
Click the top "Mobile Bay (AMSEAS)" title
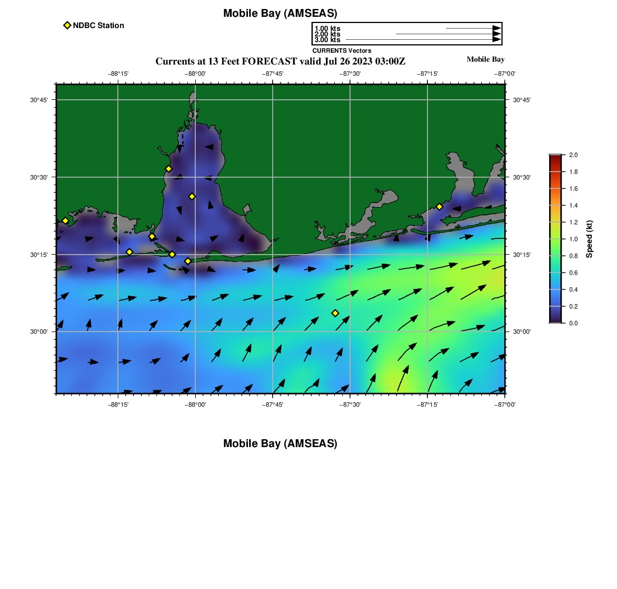coord(280,13)
